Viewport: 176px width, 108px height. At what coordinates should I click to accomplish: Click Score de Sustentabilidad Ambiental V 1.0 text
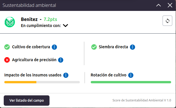[142, 100]
